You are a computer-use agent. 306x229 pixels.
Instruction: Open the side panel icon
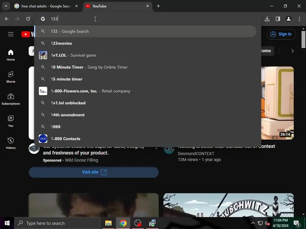click(278, 19)
